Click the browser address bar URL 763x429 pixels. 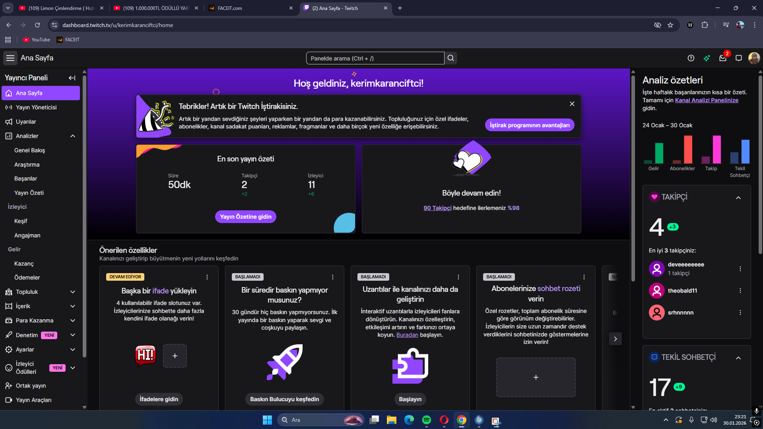click(x=118, y=25)
